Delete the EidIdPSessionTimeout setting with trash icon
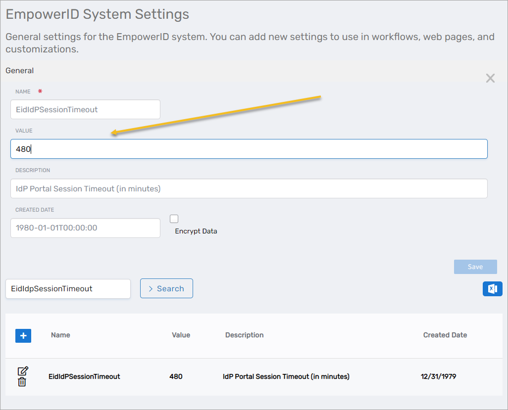 click(22, 382)
